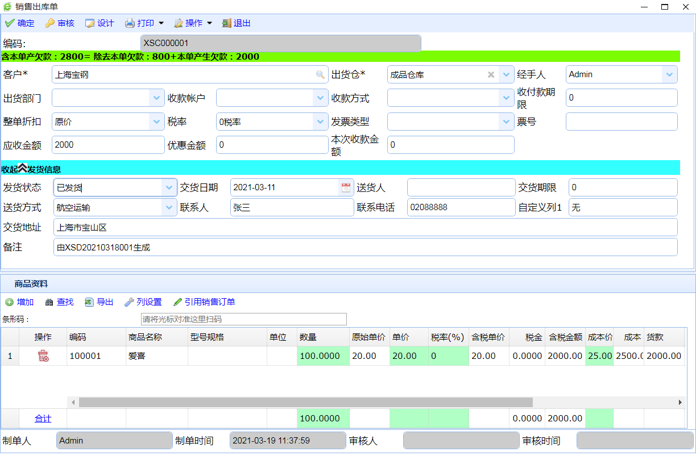The image size is (696, 456).
Task: Click the 确定 confirm checkmark icon
Action: coord(10,23)
